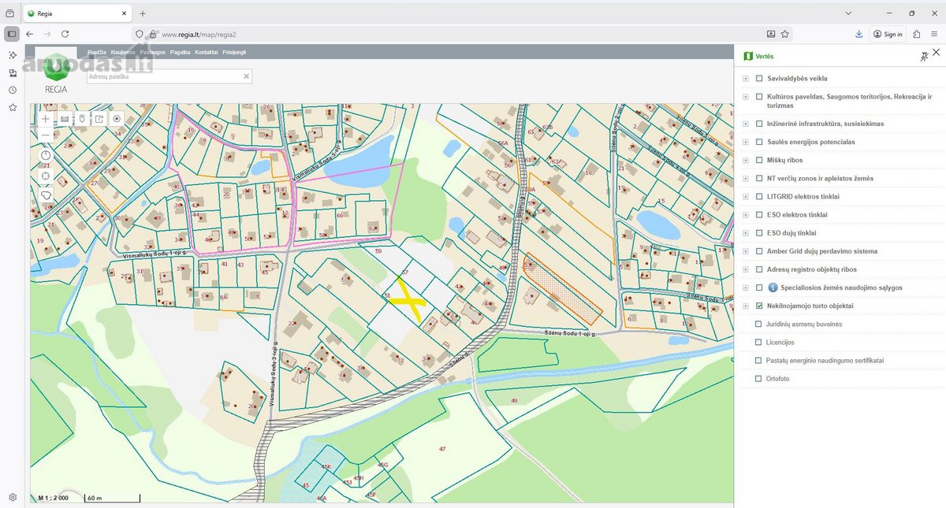Open browser history from the sidebar clock
Viewport: 946px width, 508px height.
13,90
